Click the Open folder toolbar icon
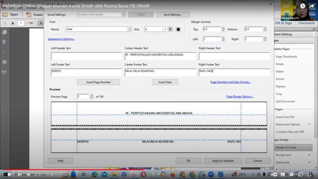The width and height of the screenshot is (318, 179). 5,15
